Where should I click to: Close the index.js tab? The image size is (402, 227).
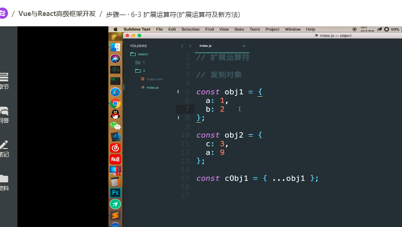point(244,46)
